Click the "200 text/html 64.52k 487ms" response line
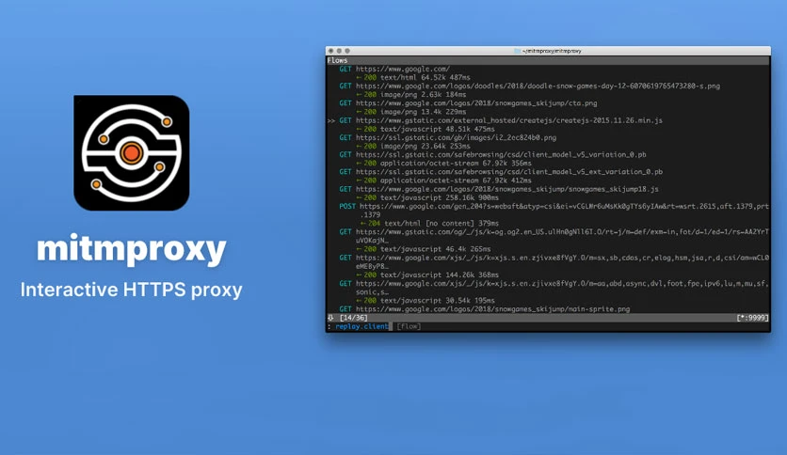 [x=413, y=78]
